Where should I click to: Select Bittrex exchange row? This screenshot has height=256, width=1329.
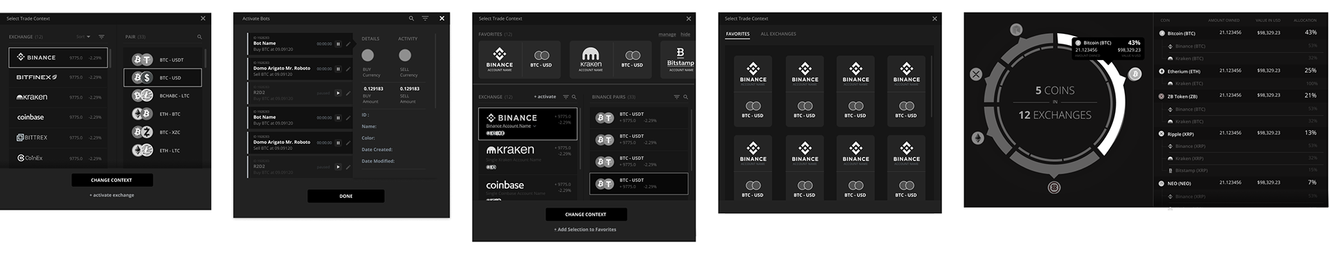(58, 137)
